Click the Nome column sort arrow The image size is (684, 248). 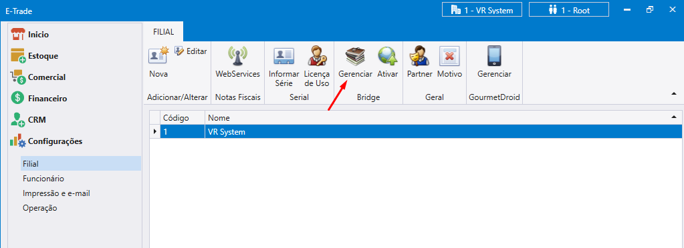674,117
